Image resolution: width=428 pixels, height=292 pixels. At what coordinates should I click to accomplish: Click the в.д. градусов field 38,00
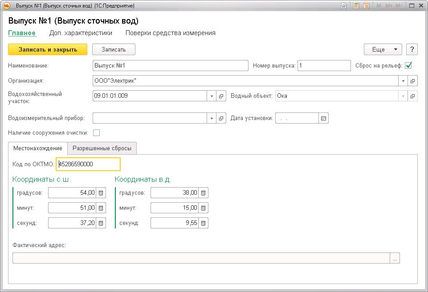point(175,193)
